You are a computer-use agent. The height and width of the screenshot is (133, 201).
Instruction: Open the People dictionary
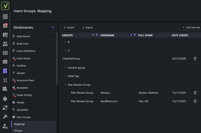click(34, 102)
